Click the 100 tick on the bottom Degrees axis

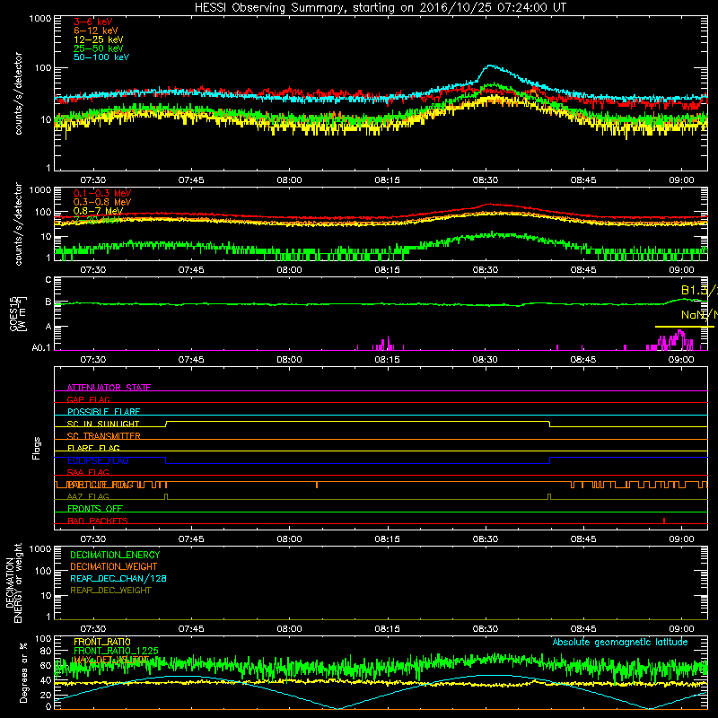click(43, 638)
